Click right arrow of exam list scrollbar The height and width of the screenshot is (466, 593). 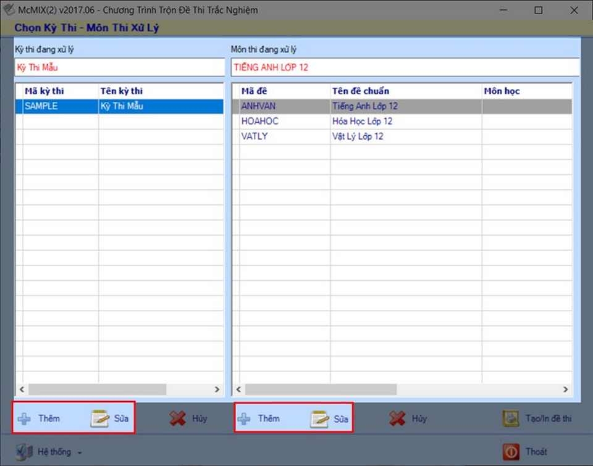pos(217,389)
